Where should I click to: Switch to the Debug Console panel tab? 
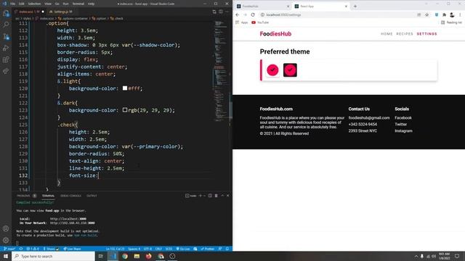[70, 196]
